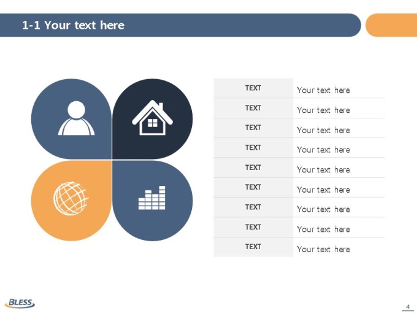Select the slide number 4
The width and height of the screenshot is (417, 313).
(408, 307)
